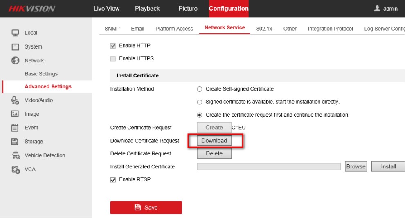Click the red Save button
Image resolution: width=405 pixels, height=219 pixels.
(x=146, y=208)
